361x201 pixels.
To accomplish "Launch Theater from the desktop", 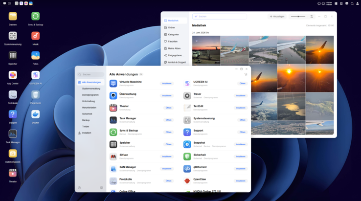I will tap(13, 173).
